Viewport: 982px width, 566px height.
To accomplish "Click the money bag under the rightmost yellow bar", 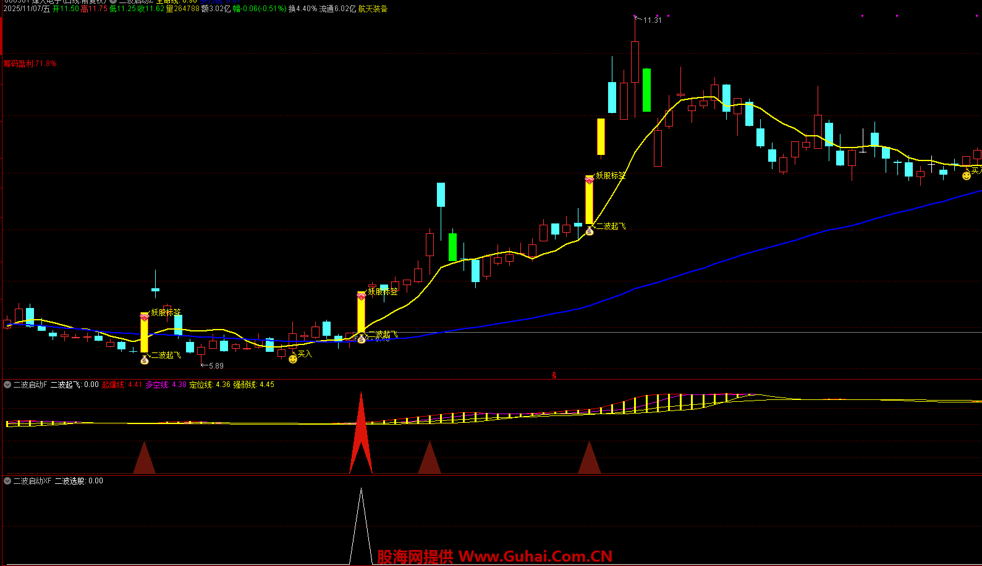I will (x=590, y=231).
